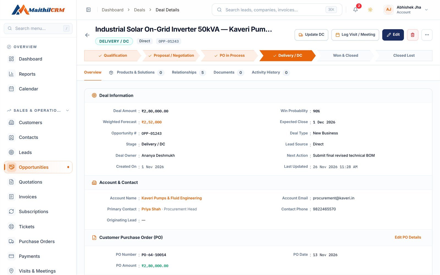Switch to Activity History tab
Image resolution: width=440 pixels, height=275 pixels.
(271, 73)
